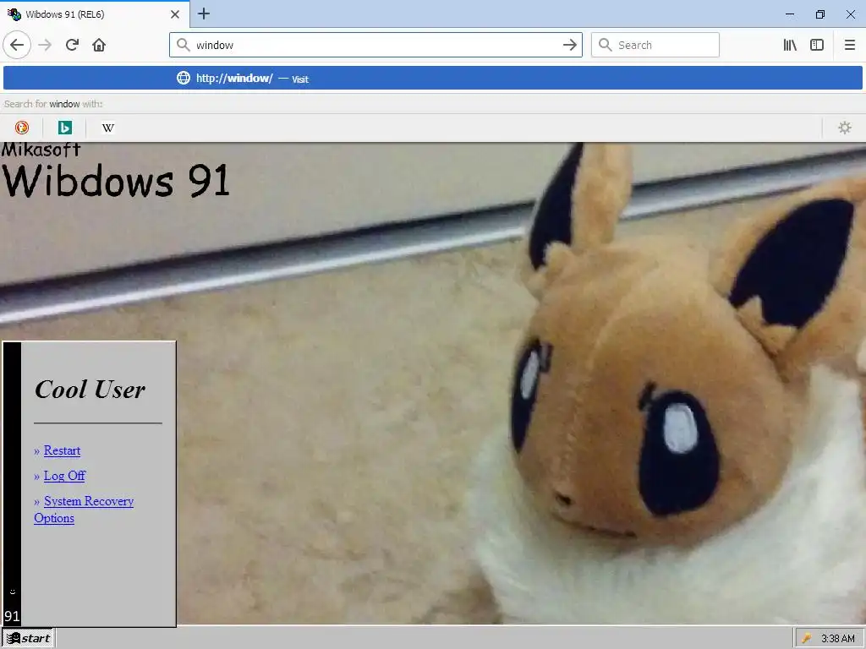This screenshot has height=649, width=866.
Task: Search with the Wikipedia engine icon
Action: [107, 128]
